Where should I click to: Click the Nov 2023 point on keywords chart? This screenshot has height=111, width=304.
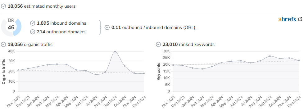[x=173, y=65]
